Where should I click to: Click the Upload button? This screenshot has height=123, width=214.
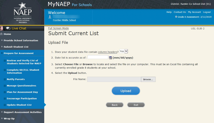pos(126,91)
